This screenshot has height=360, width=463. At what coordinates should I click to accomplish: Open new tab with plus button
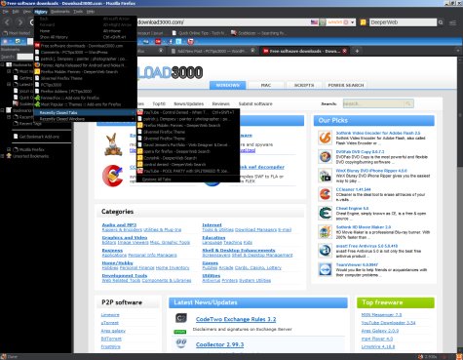click(x=357, y=51)
